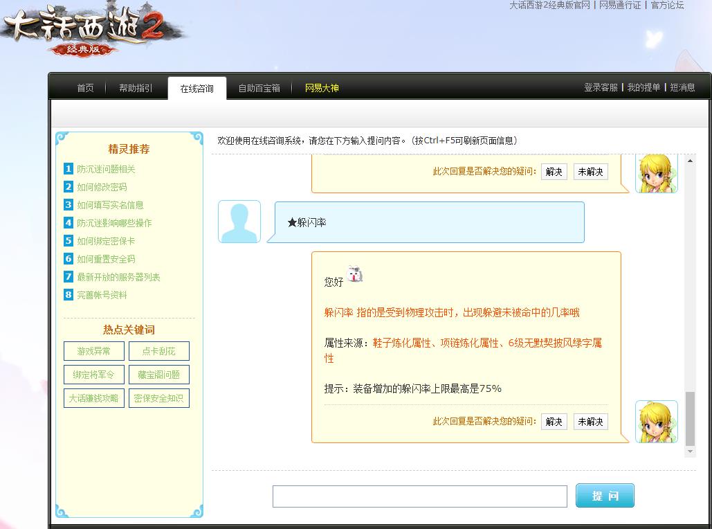The width and height of the screenshot is (712, 529).
Task: Click the 藏宝阁问题 keyword button
Action: (159, 375)
